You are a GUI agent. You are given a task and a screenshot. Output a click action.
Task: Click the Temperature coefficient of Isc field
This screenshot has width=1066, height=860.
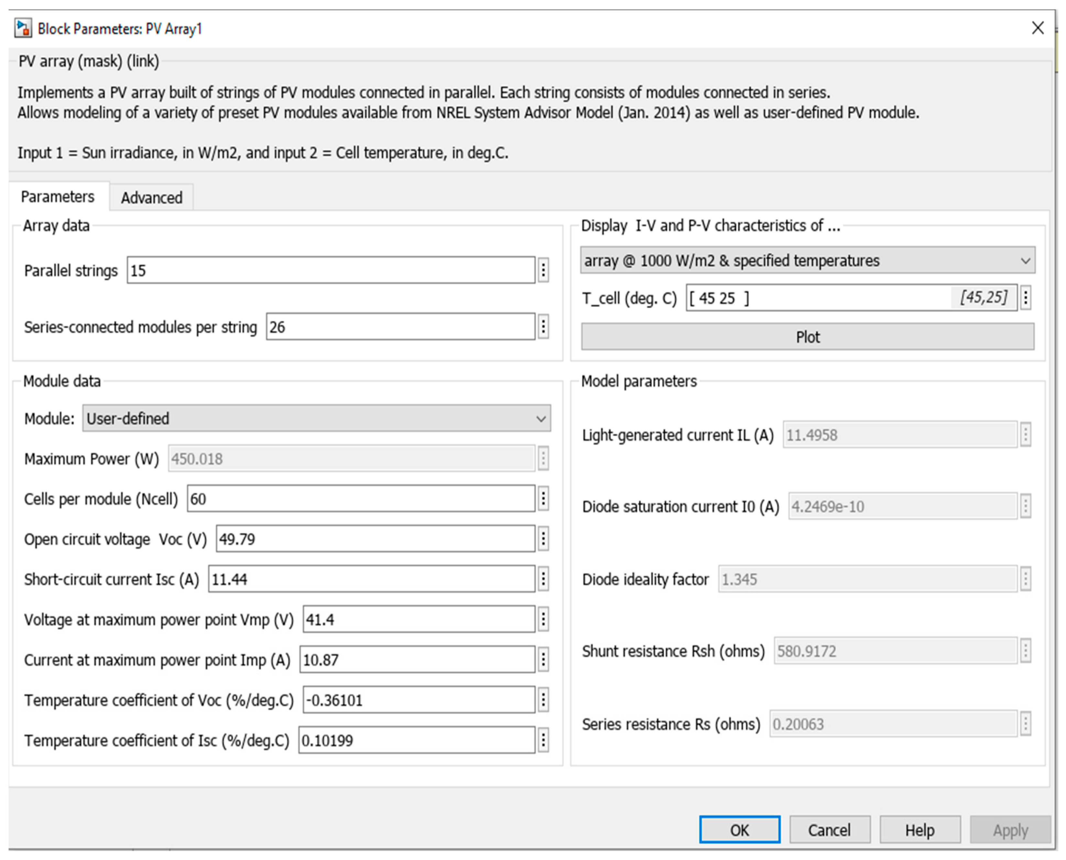(x=416, y=740)
